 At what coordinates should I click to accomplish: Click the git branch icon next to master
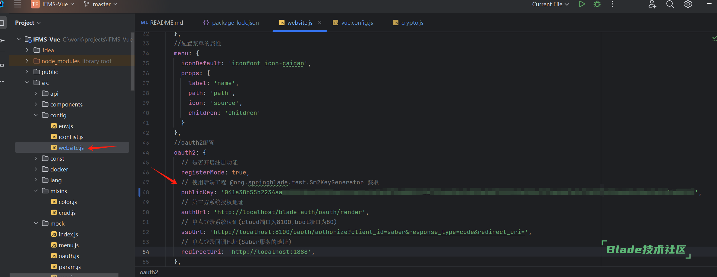[x=86, y=4]
